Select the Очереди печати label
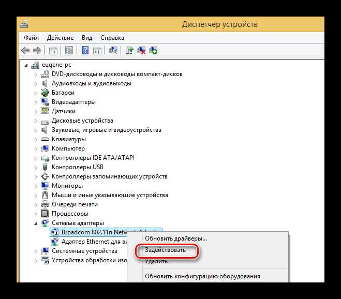The image size is (341, 299). tap(75, 205)
